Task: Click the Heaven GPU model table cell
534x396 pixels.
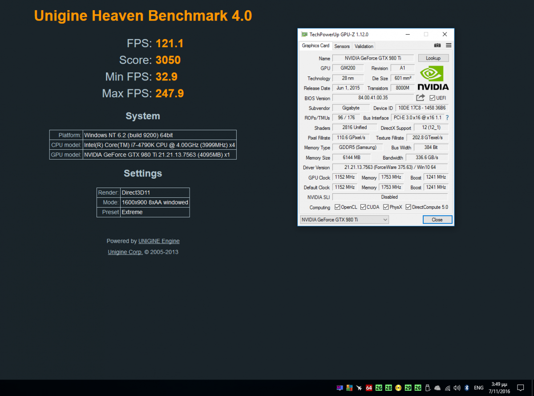Action: [160, 155]
